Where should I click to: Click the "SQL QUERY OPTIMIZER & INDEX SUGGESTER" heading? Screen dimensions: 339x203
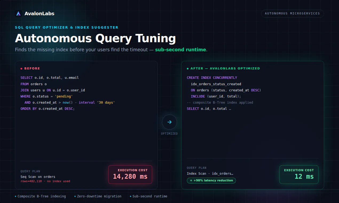coord(67,28)
